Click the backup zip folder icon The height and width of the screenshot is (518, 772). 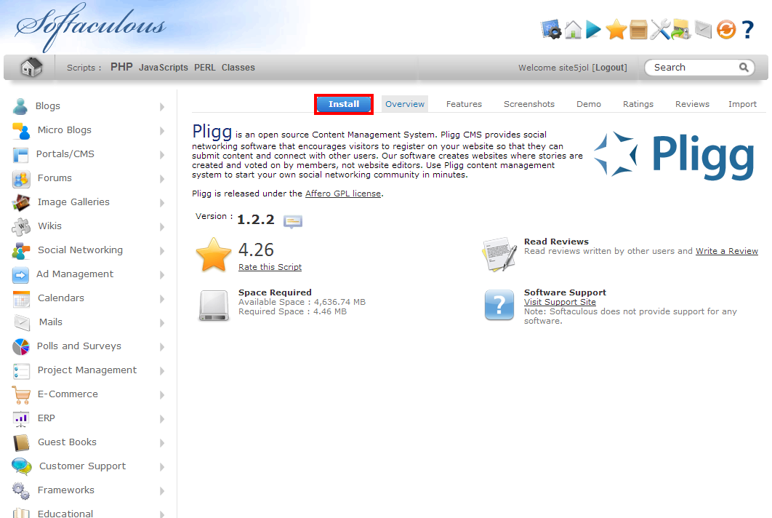click(681, 30)
